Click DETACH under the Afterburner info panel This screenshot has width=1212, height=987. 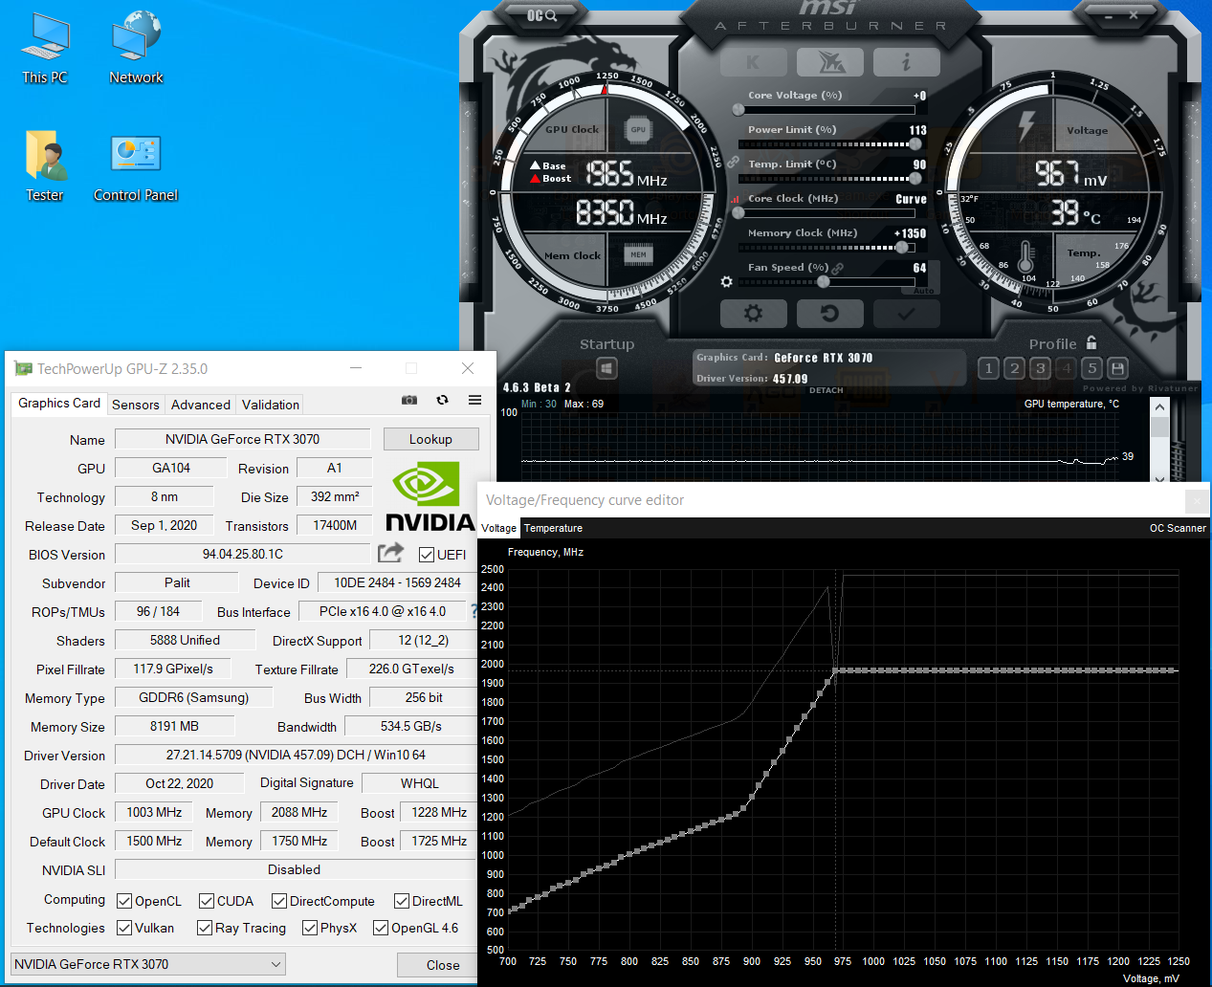coord(826,390)
